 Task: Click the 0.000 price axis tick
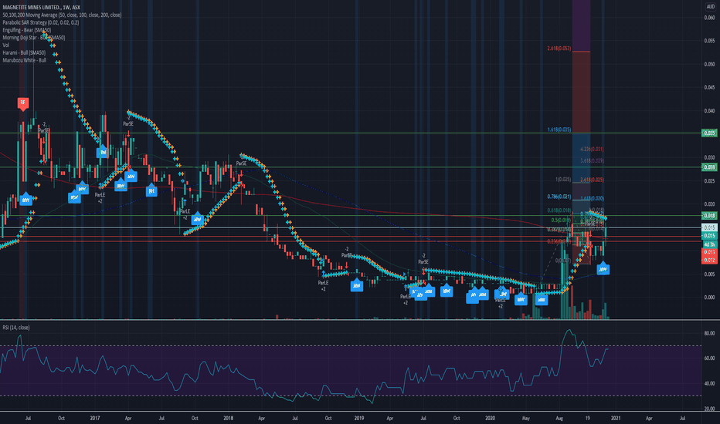click(x=709, y=297)
